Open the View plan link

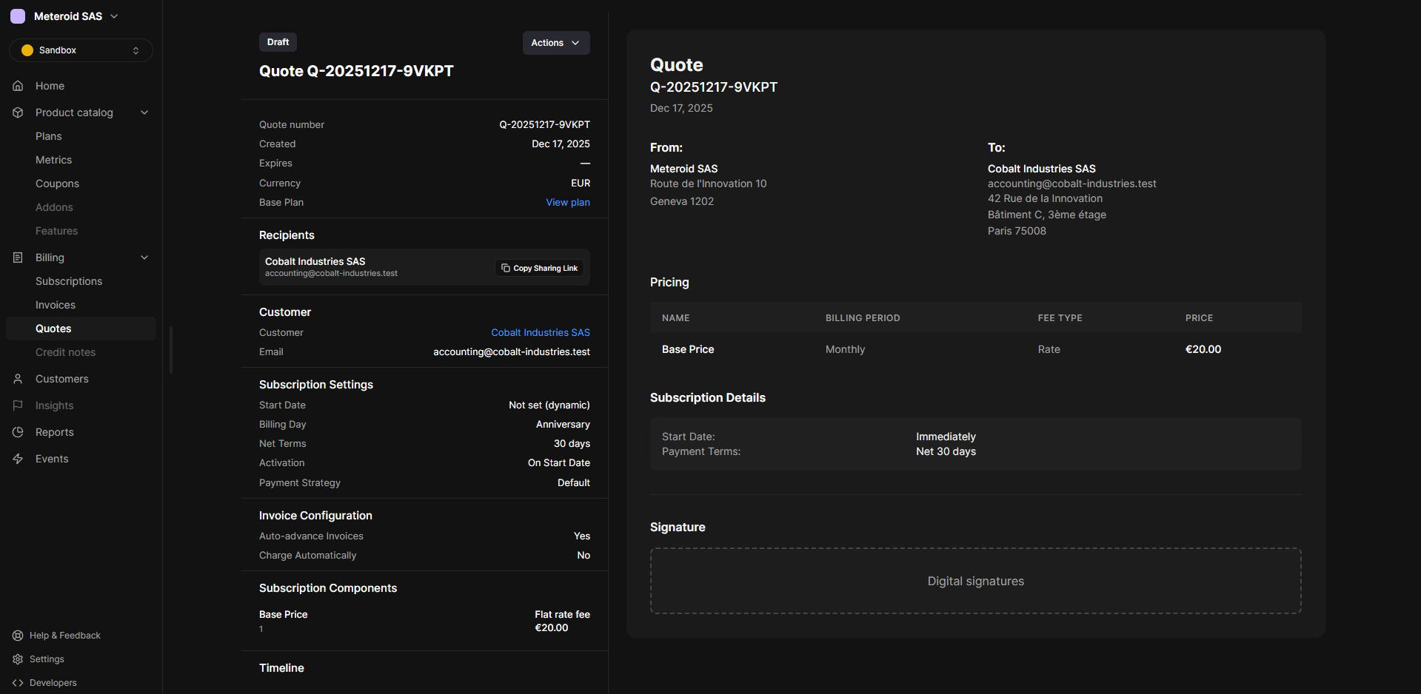coord(568,202)
